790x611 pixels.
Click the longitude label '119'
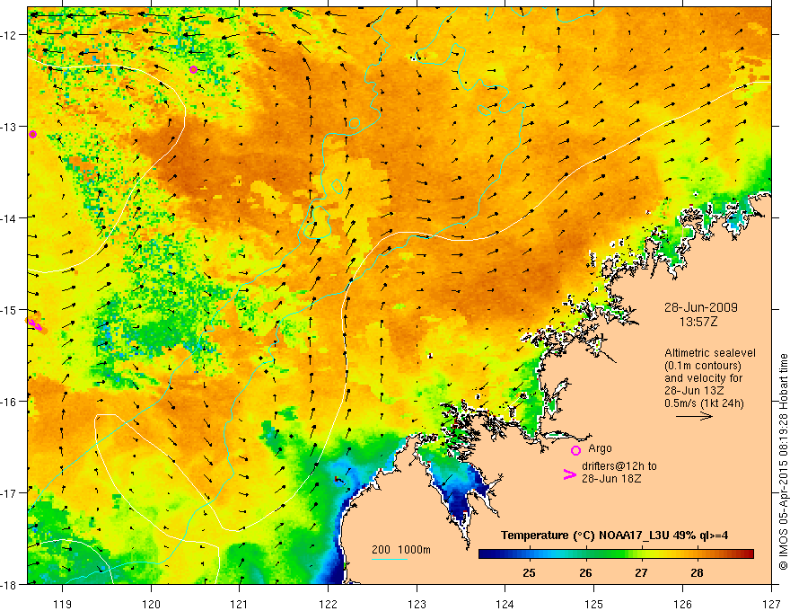pyautogui.click(x=63, y=604)
